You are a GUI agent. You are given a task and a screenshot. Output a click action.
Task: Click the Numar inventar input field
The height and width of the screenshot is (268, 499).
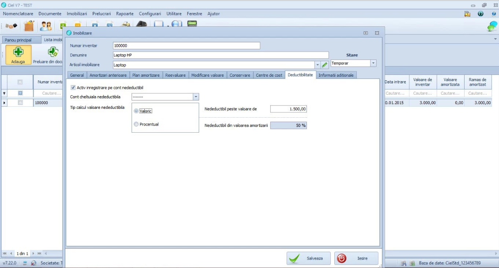click(186, 46)
